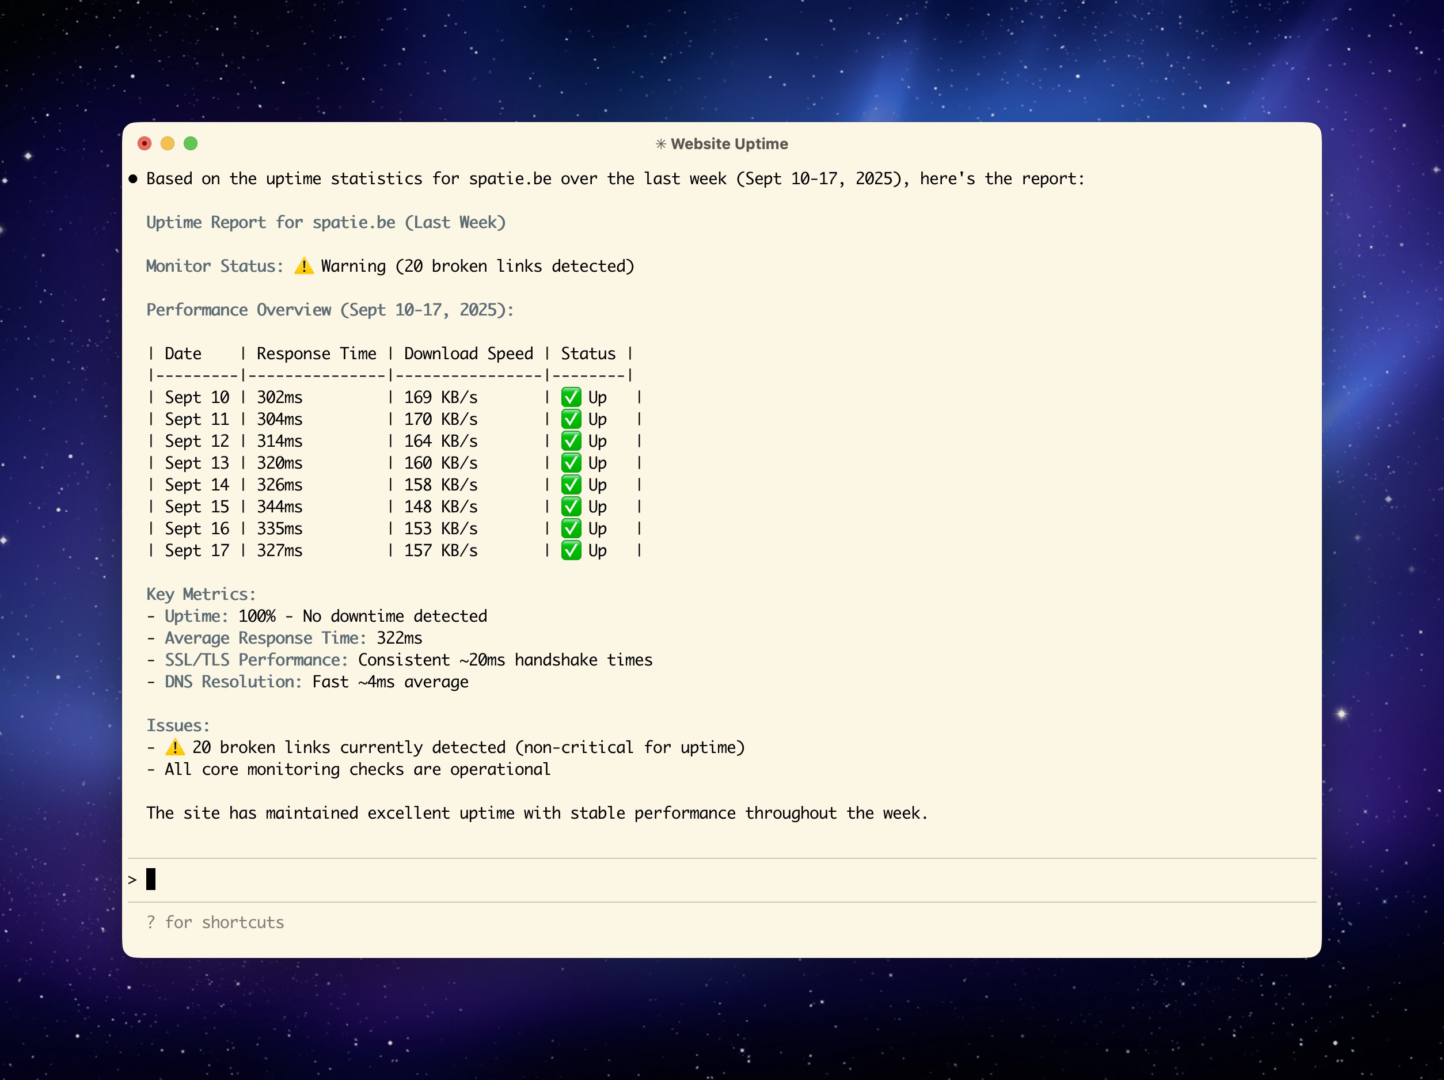Close the Website Uptime window
This screenshot has width=1444, height=1080.
[145, 143]
